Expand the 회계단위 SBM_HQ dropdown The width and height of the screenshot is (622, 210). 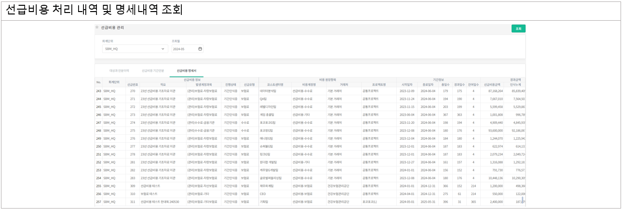(163, 49)
